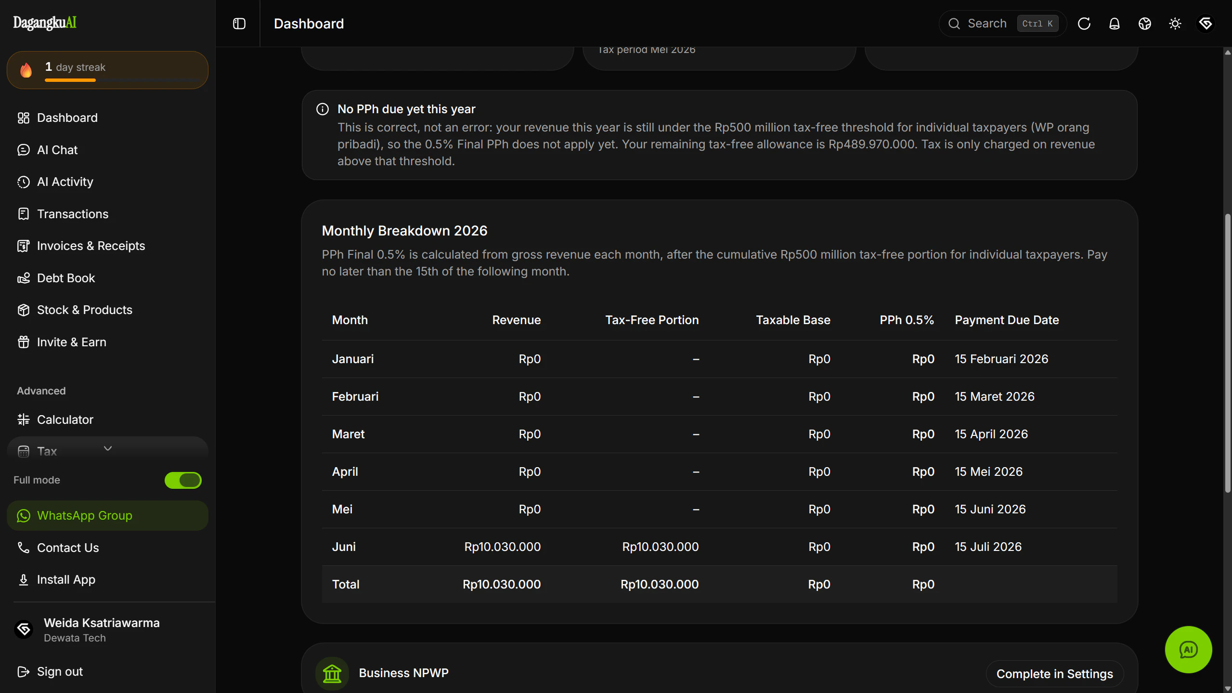
Task: Click the Debt Book hand icon
Action: point(24,278)
